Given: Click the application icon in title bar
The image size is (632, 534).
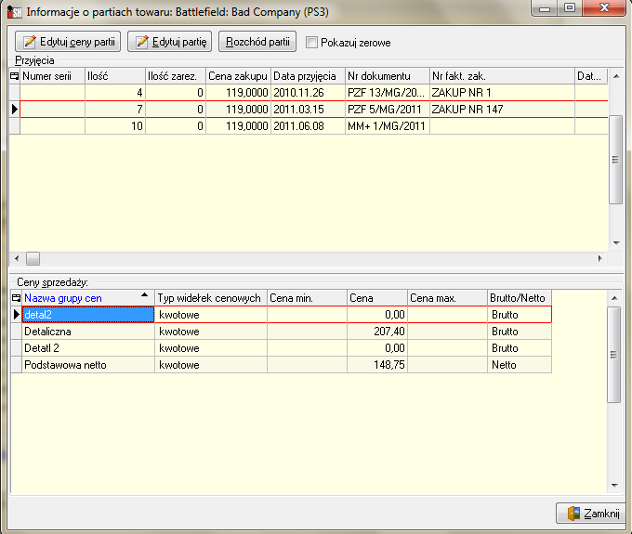Looking at the screenshot, I should (15, 12).
